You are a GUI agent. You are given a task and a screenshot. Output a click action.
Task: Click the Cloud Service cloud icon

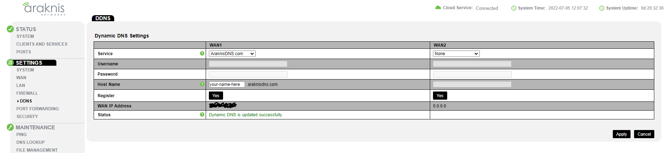pyautogui.click(x=438, y=7)
